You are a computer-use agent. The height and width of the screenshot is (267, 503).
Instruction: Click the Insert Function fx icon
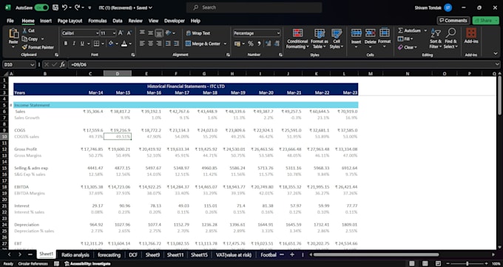pyautogui.click(x=63, y=64)
